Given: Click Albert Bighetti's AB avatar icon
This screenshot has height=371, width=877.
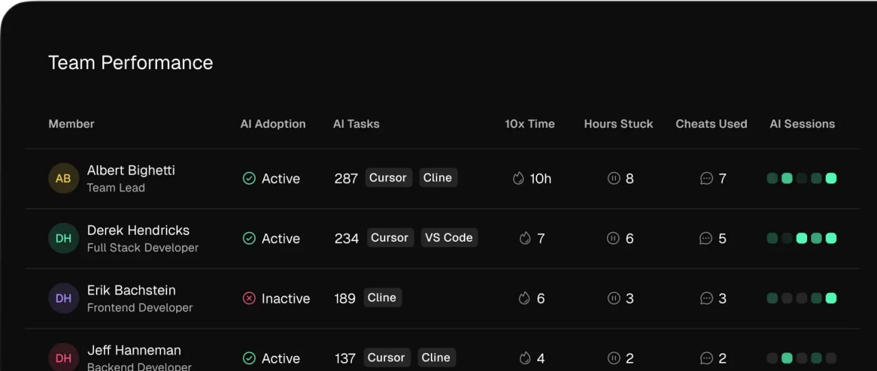Looking at the screenshot, I should coord(63,179).
